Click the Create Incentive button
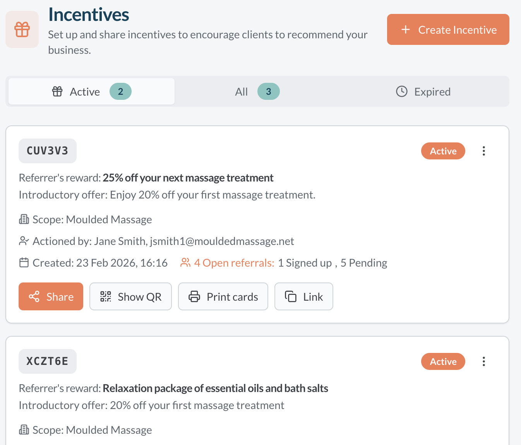This screenshot has width=521, height=445. (x=448, y=29)
